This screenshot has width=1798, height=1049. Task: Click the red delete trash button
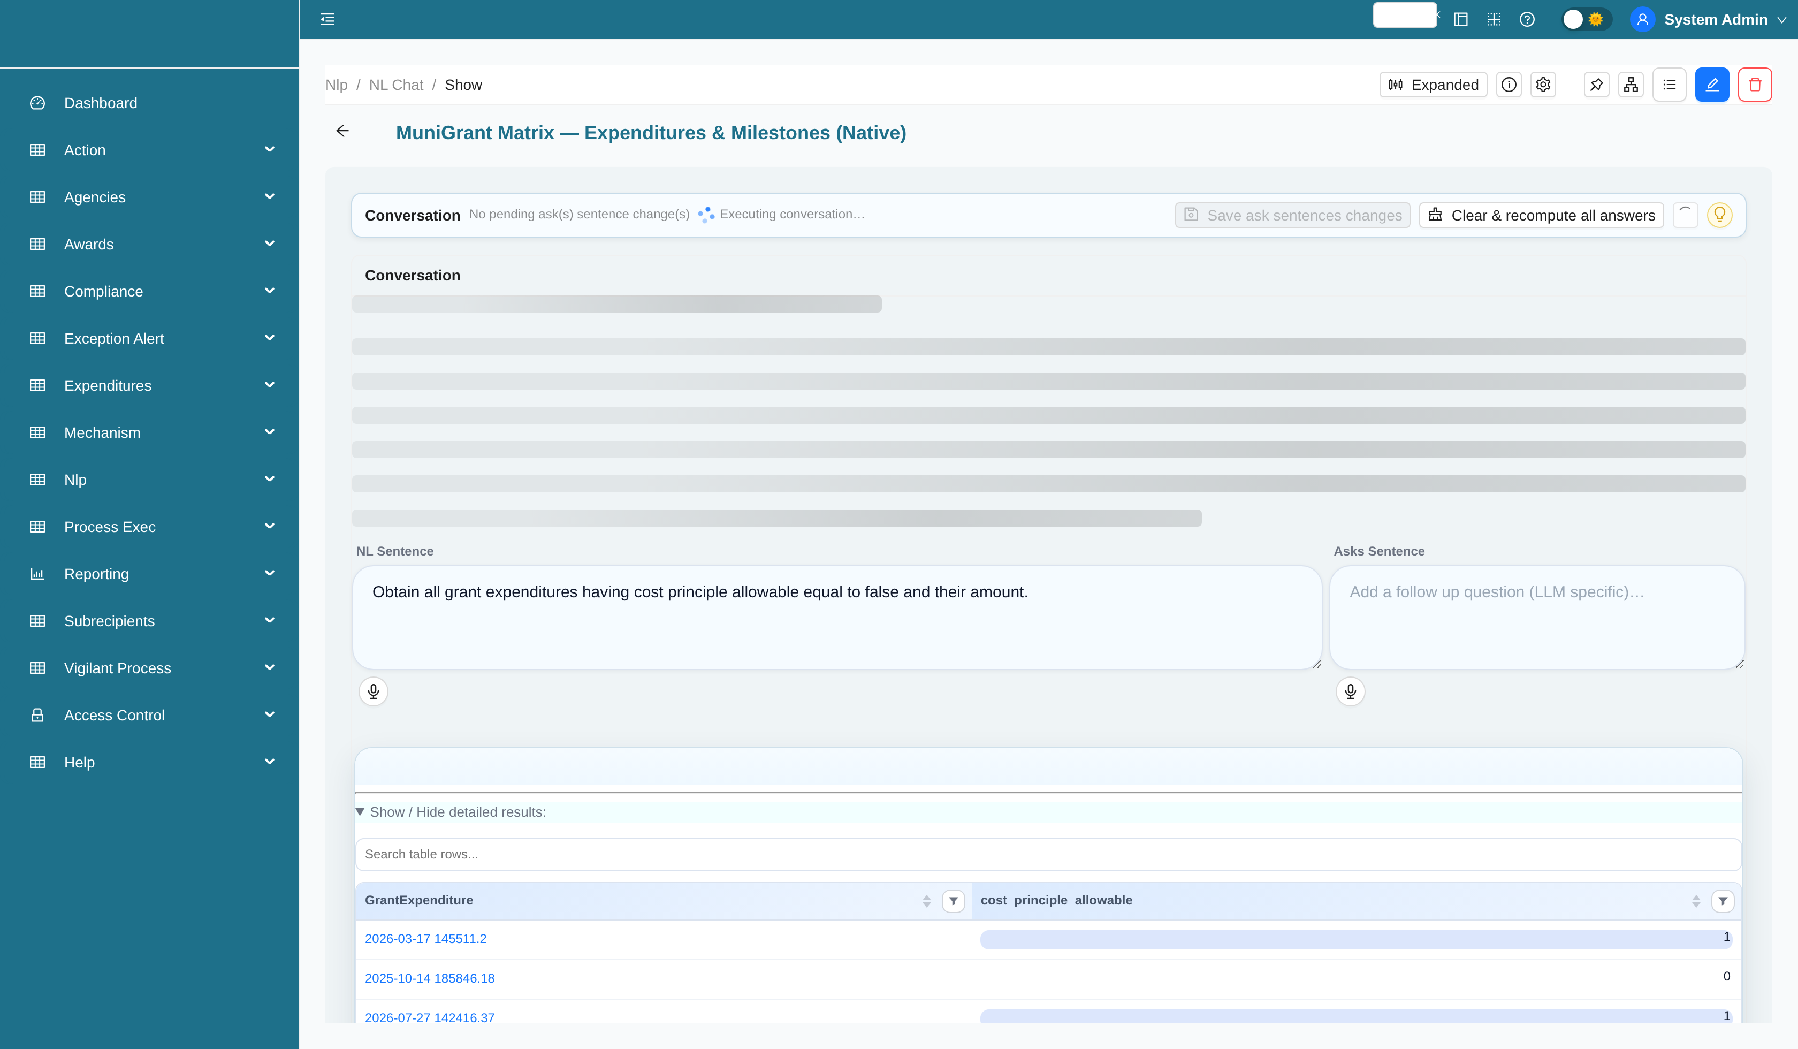1755,85
